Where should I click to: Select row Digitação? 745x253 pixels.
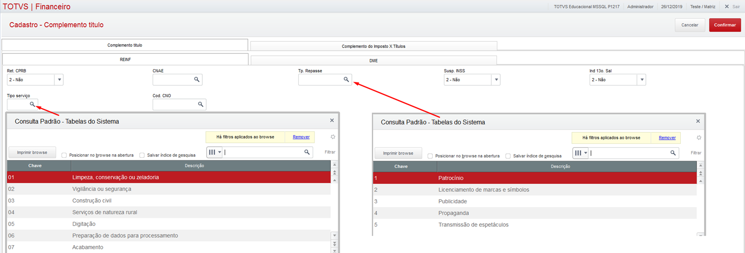[x=169, y=224]
